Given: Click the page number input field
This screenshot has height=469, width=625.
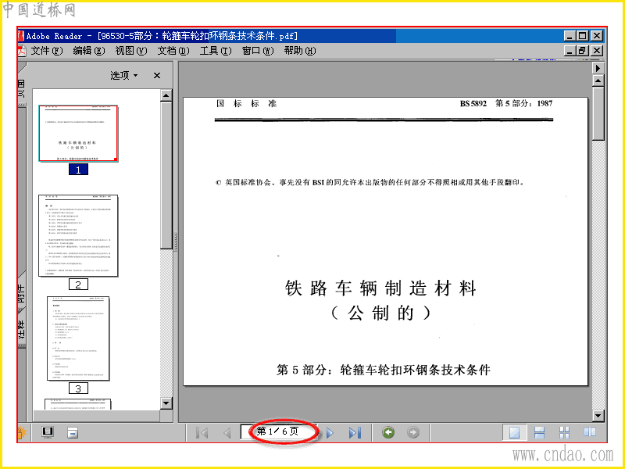Looking at the screenshot, I should click(279, 431).
